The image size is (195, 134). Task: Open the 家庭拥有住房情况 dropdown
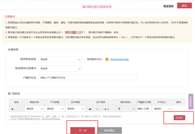pyautogui.click(x=60, y=68)
